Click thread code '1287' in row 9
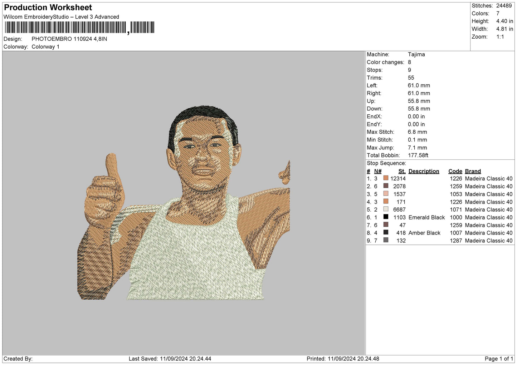Image resolution: width=517 pixels, height=365 pixels. [456, 241]
